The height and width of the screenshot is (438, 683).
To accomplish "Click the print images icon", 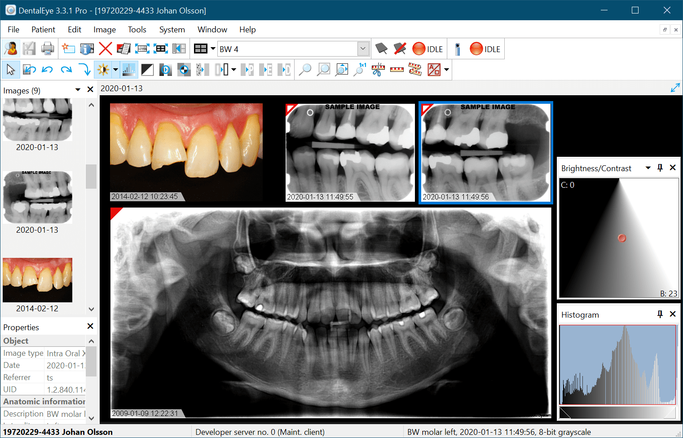I will click(x=48, y=49).
